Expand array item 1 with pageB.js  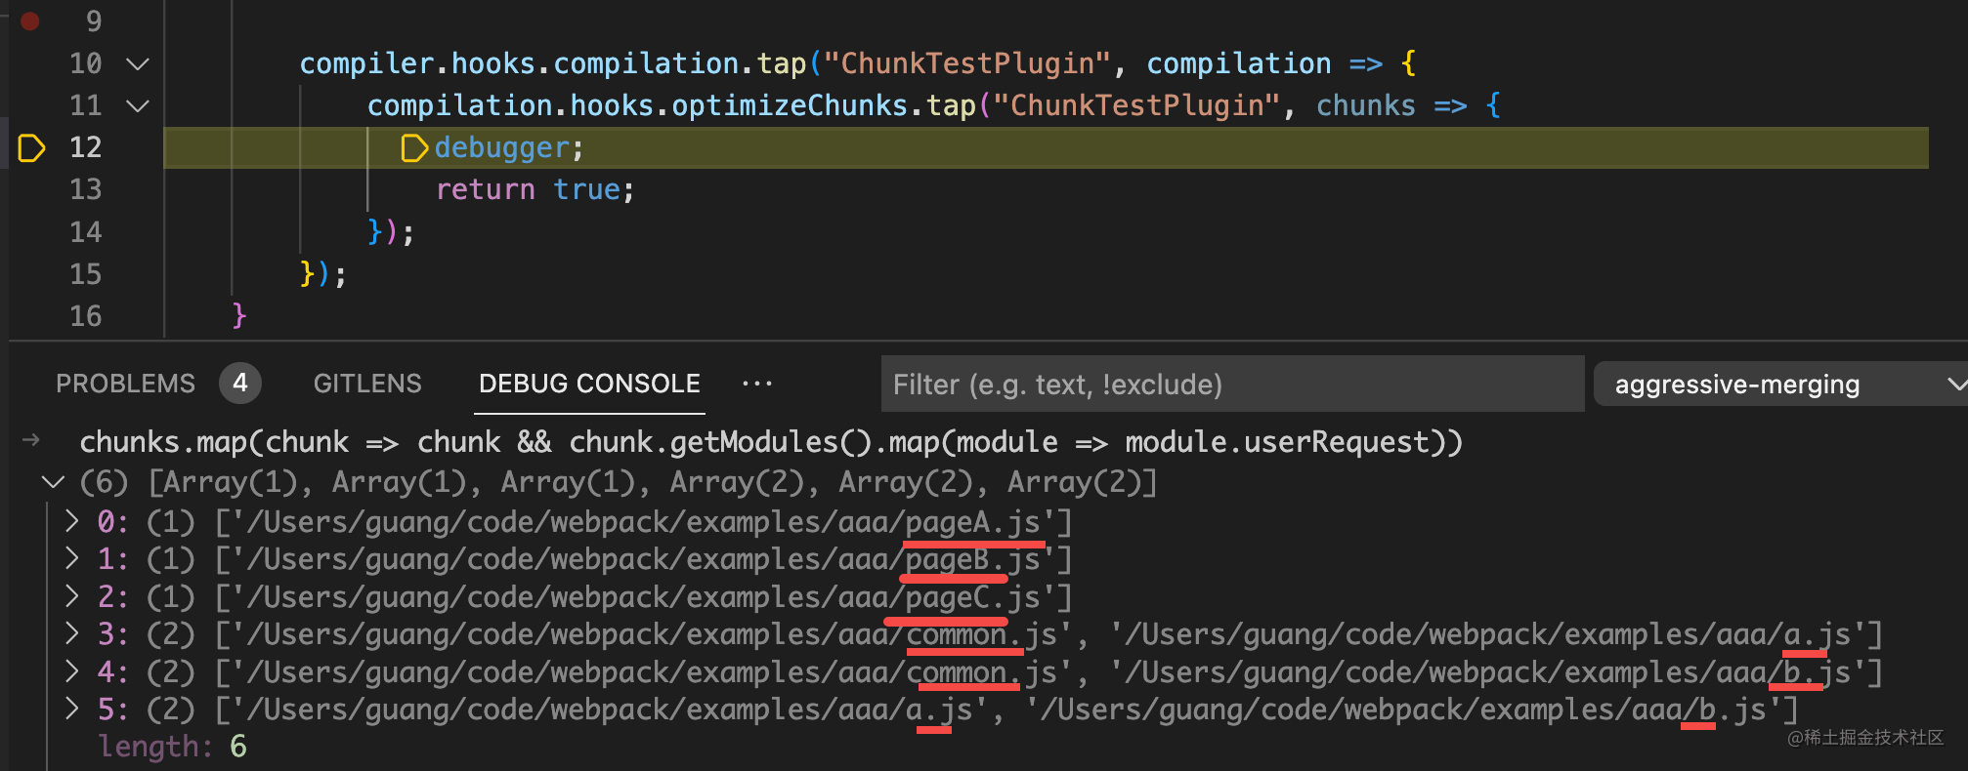[x=71, y=558]
